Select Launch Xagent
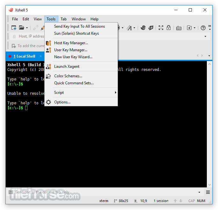This screenshot has height=210, width=218. pyautogui.click(x=81, y=66)
